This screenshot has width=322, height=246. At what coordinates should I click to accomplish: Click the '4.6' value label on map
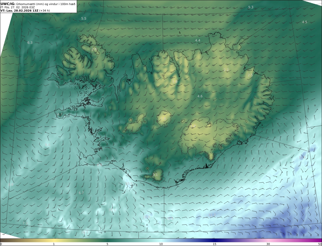200,96
